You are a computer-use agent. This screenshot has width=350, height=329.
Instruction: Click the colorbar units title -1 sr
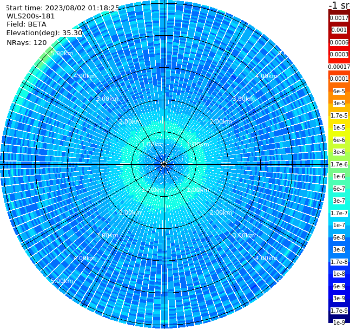click(339, 5)
